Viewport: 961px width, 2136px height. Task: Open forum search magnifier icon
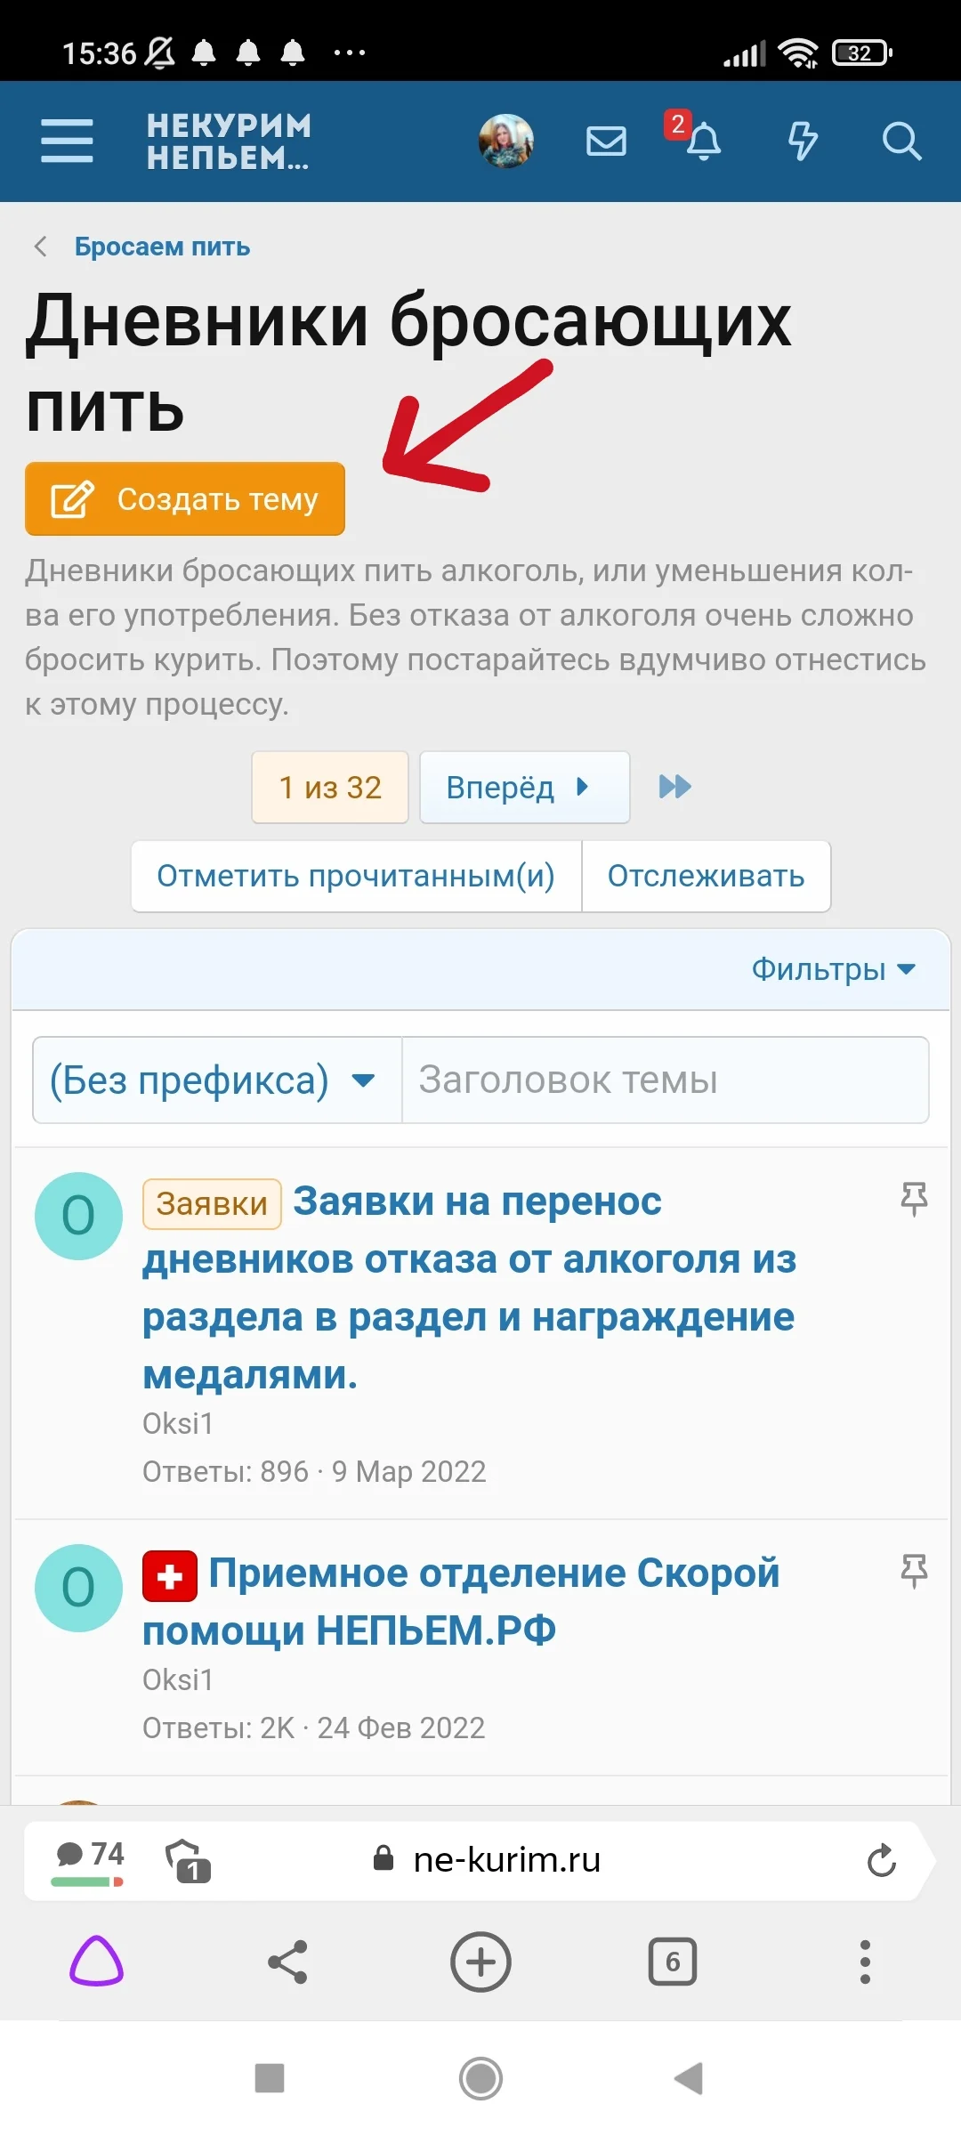pos(900,141)
